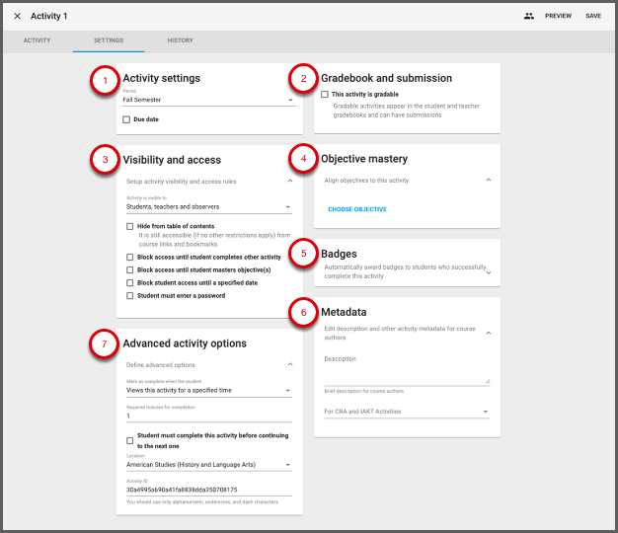Viewport: 618px width, 533px height.
Task: Open the Activity is visible to dropdown
Action: [x=208, y=207]
